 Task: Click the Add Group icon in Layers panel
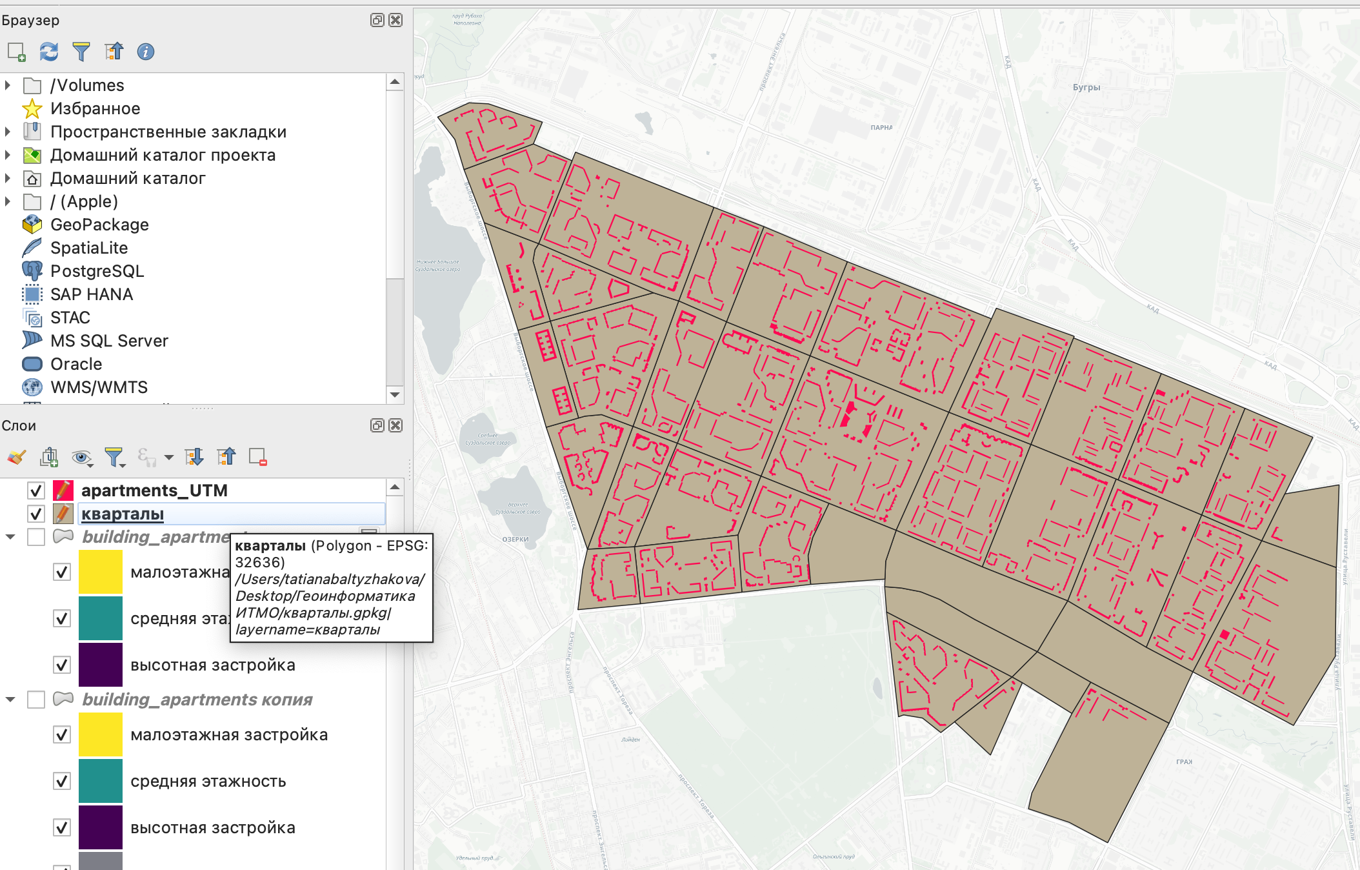pyautogui.click(x=49, y=458)
